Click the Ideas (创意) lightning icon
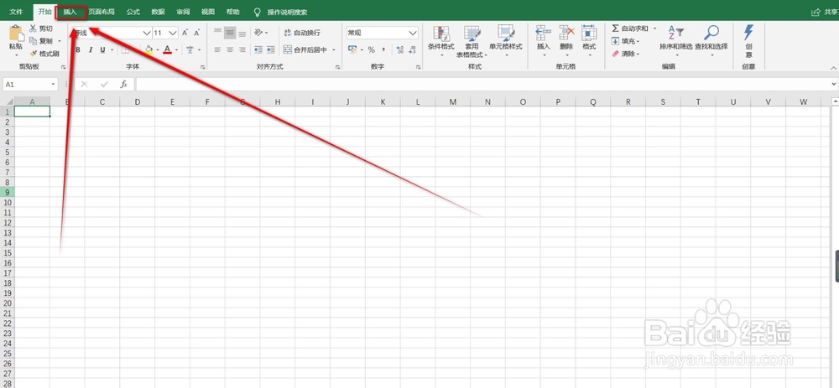Screen dimensions: 839x388 pyautogui.click(x=748, y=33)
